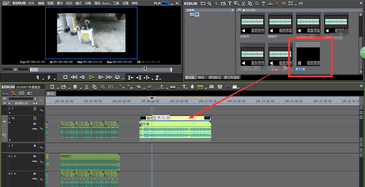The width and height of the screenshot is (365, 187).
Task: Add clip via import icon in bin
Action: (x=223, y=4)
